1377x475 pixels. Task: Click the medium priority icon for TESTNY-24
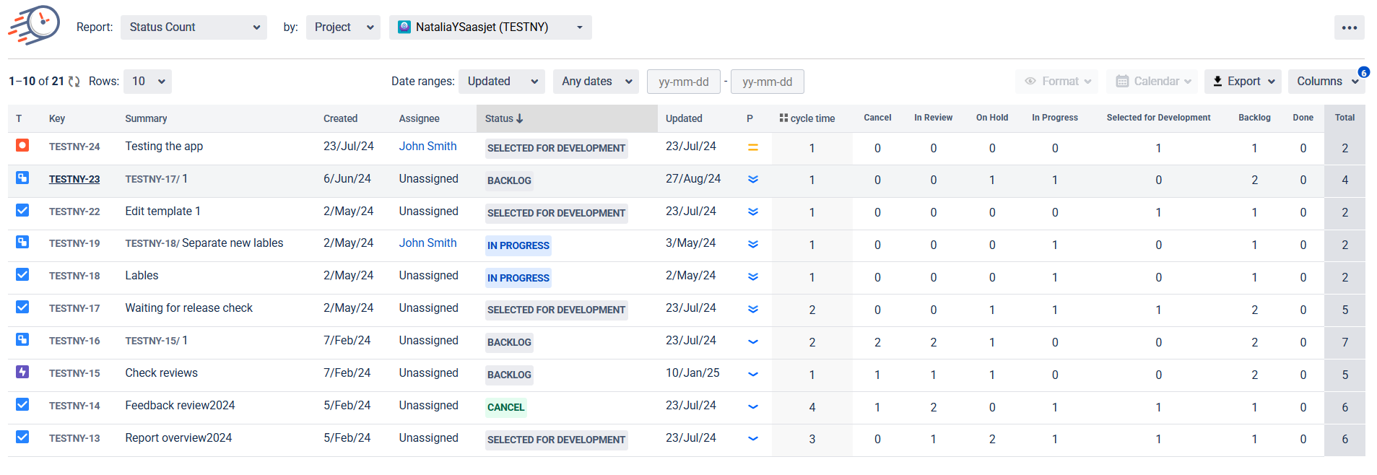point(752,147)
